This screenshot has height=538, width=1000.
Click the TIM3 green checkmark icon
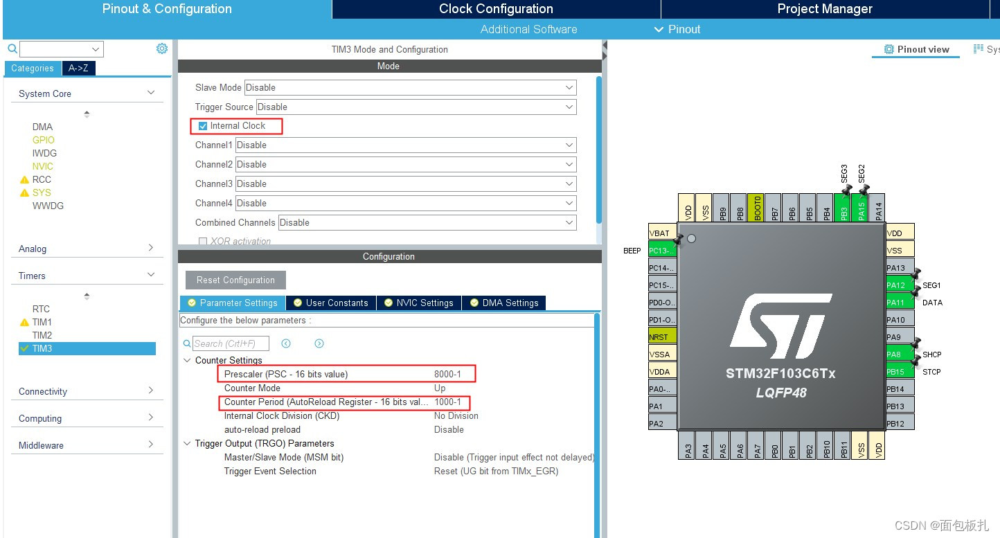tap(25, 348)
